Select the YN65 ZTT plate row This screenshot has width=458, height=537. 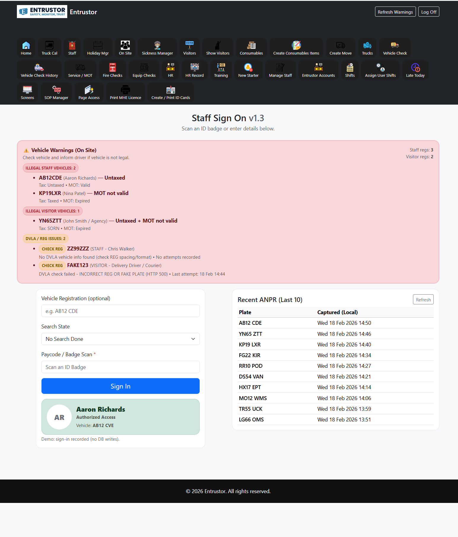point(336,334)
